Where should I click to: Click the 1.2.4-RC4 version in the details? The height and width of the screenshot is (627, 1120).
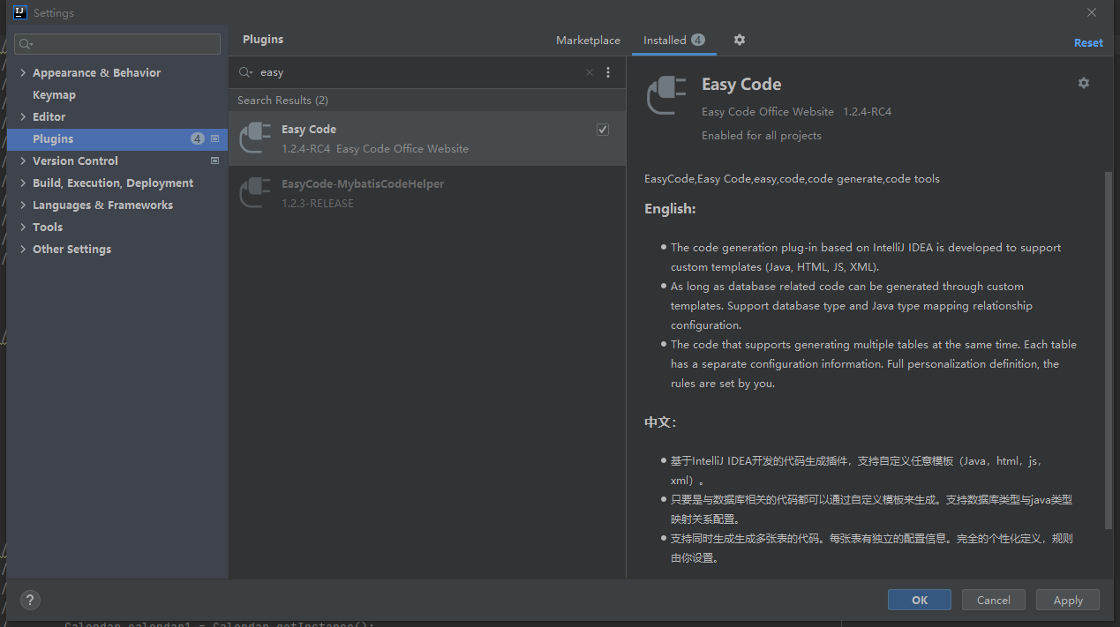[x=868, y=111]
